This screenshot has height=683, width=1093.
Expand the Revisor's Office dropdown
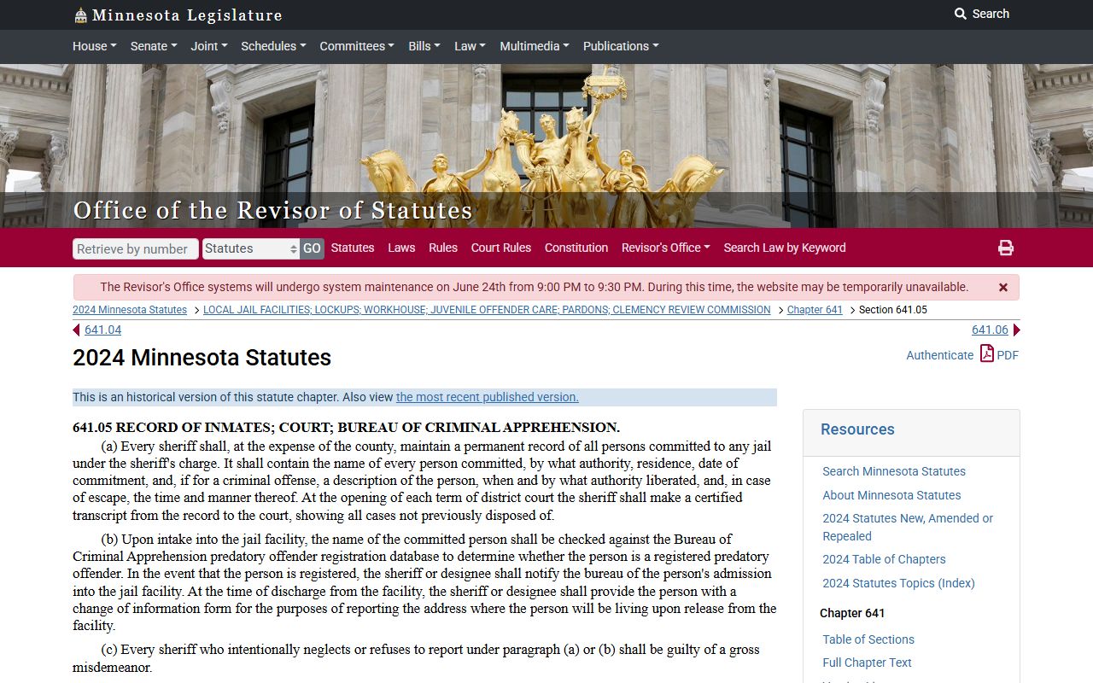(x=666, y=248)
